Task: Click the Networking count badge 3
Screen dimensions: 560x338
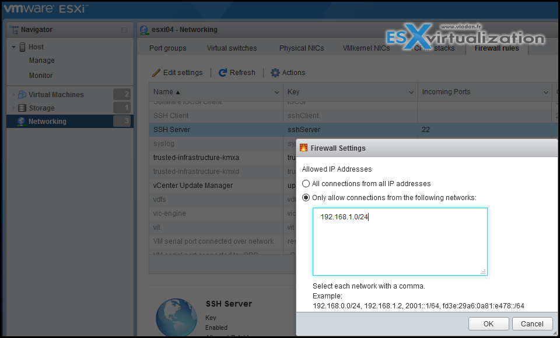Action: point(122,121)
